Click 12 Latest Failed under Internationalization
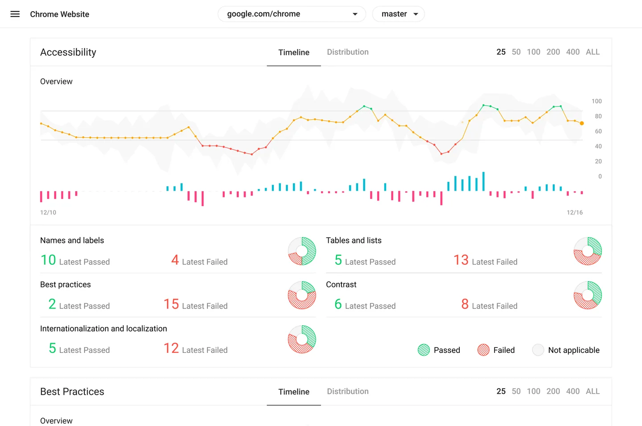 (x=196, y=348)
